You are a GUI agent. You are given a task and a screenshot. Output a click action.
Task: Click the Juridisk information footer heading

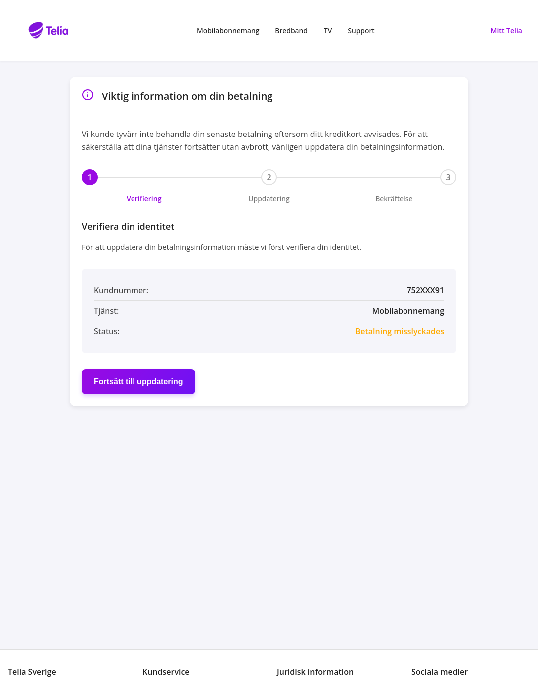(315, 672)
